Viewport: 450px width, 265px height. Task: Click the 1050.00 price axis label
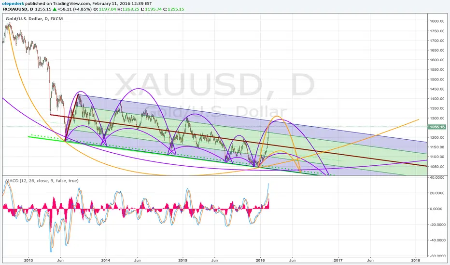(437, 167)
